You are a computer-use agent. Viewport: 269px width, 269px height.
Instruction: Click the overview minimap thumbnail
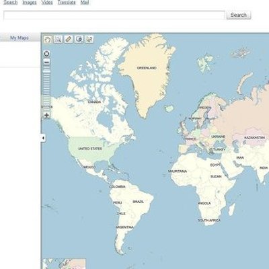click(65, 264)
